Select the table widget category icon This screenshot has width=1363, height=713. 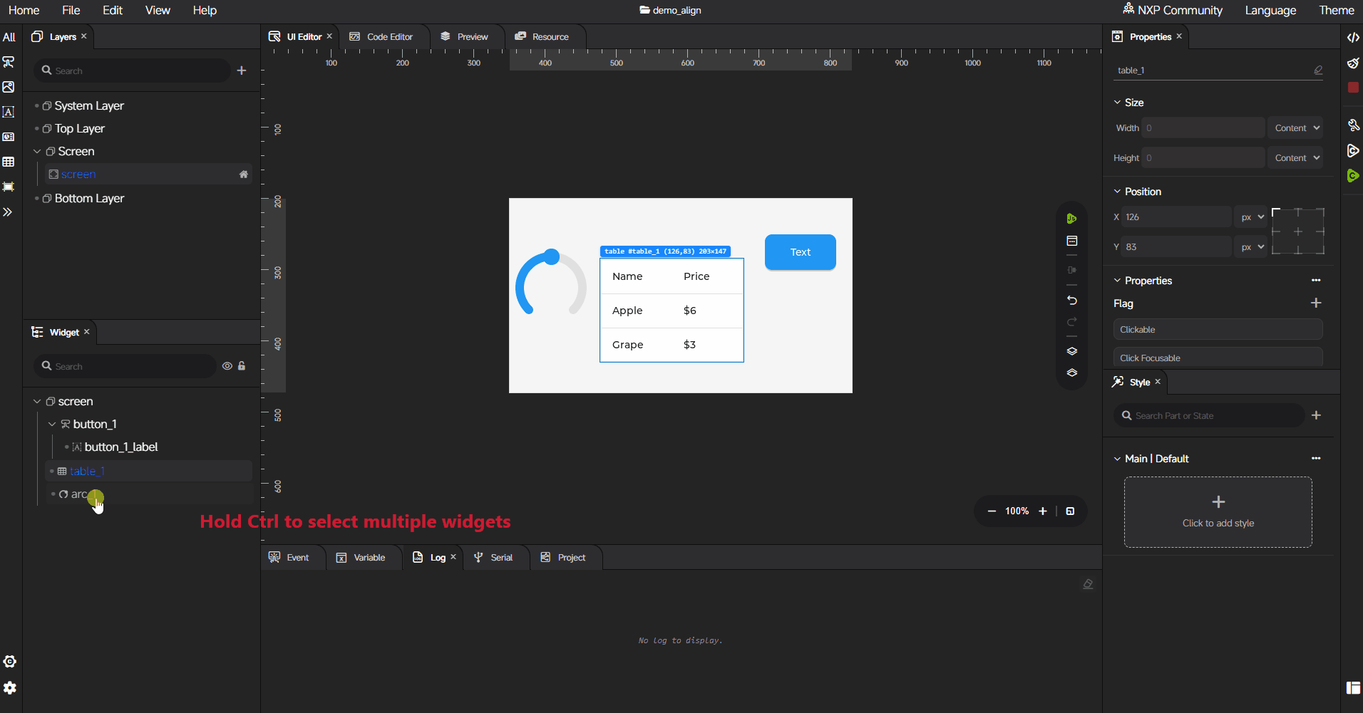coord(9,162)
